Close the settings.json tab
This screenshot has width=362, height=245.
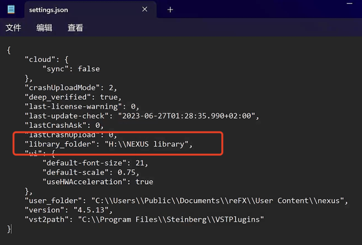(x=145, y=10)
